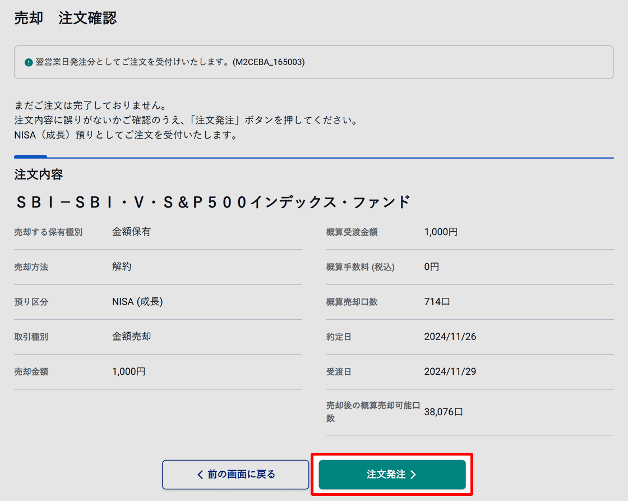Click the 取引種別 label
628x501 pixels.
click(x=31, y=337)
